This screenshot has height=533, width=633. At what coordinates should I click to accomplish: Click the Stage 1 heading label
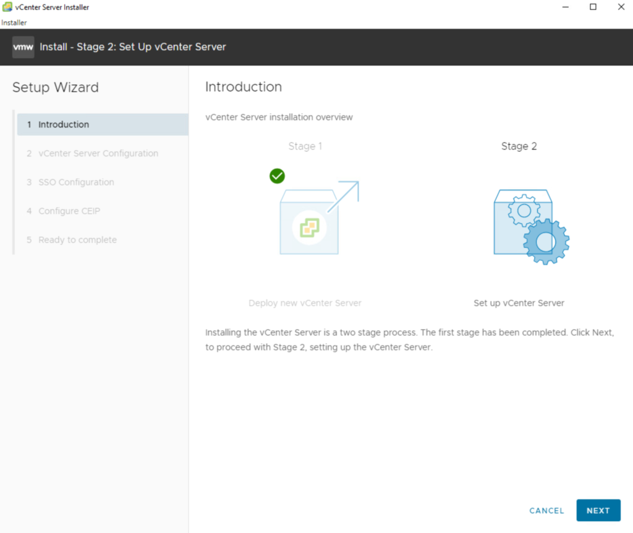click(305, 147)
